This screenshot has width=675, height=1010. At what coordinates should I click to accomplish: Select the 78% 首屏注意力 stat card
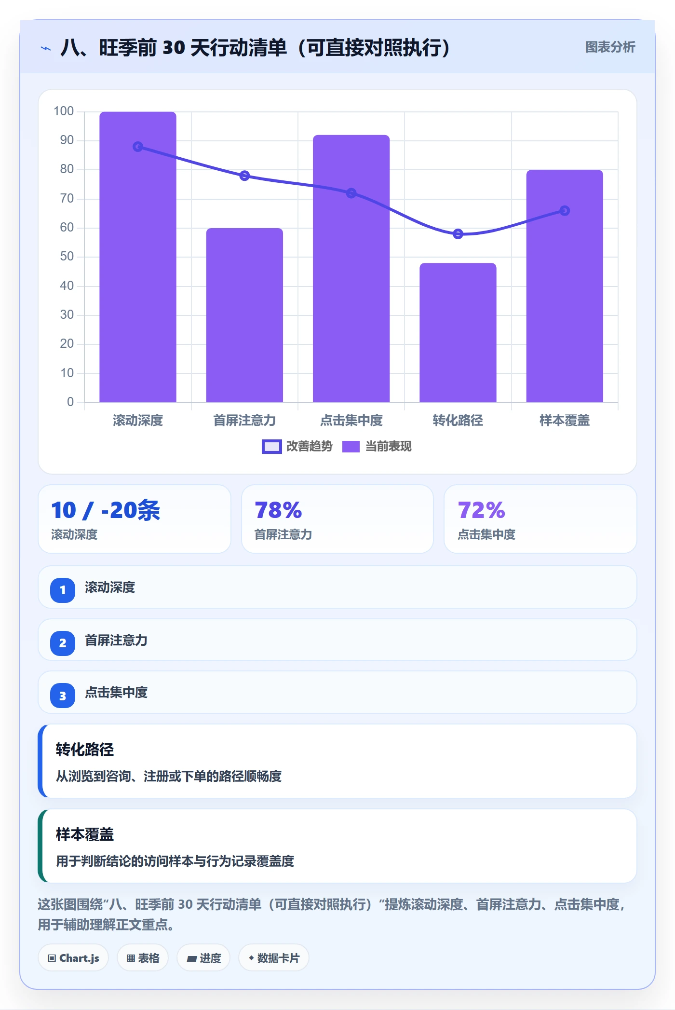pos(337,519)
